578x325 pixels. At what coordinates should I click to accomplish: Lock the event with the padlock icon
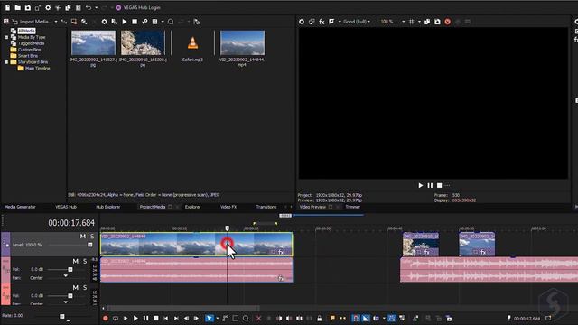pyautogui.click(x=319, y=319)
